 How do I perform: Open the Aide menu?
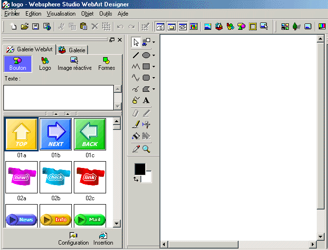(x=123, y=14)
